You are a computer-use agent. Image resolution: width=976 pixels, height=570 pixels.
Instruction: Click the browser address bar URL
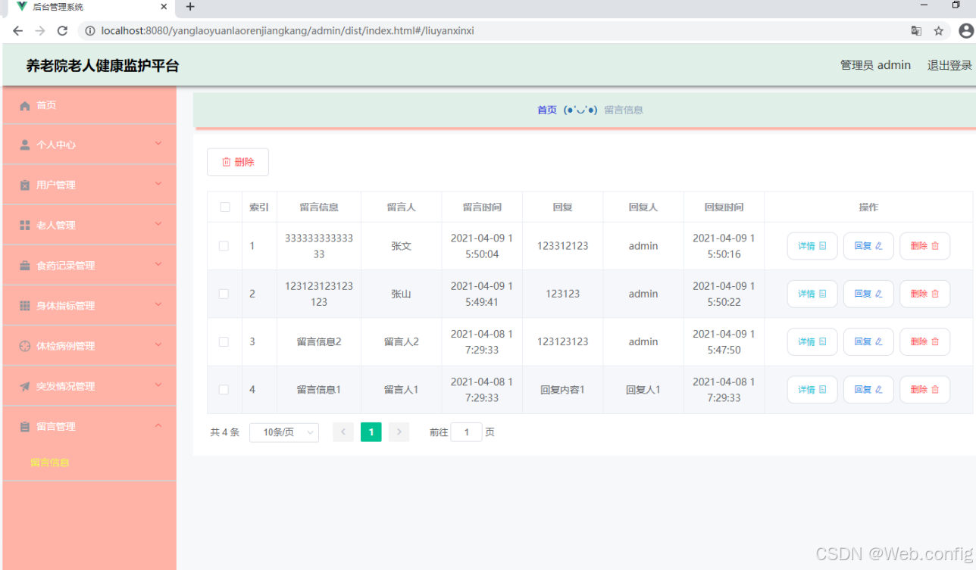click(288, 31)
